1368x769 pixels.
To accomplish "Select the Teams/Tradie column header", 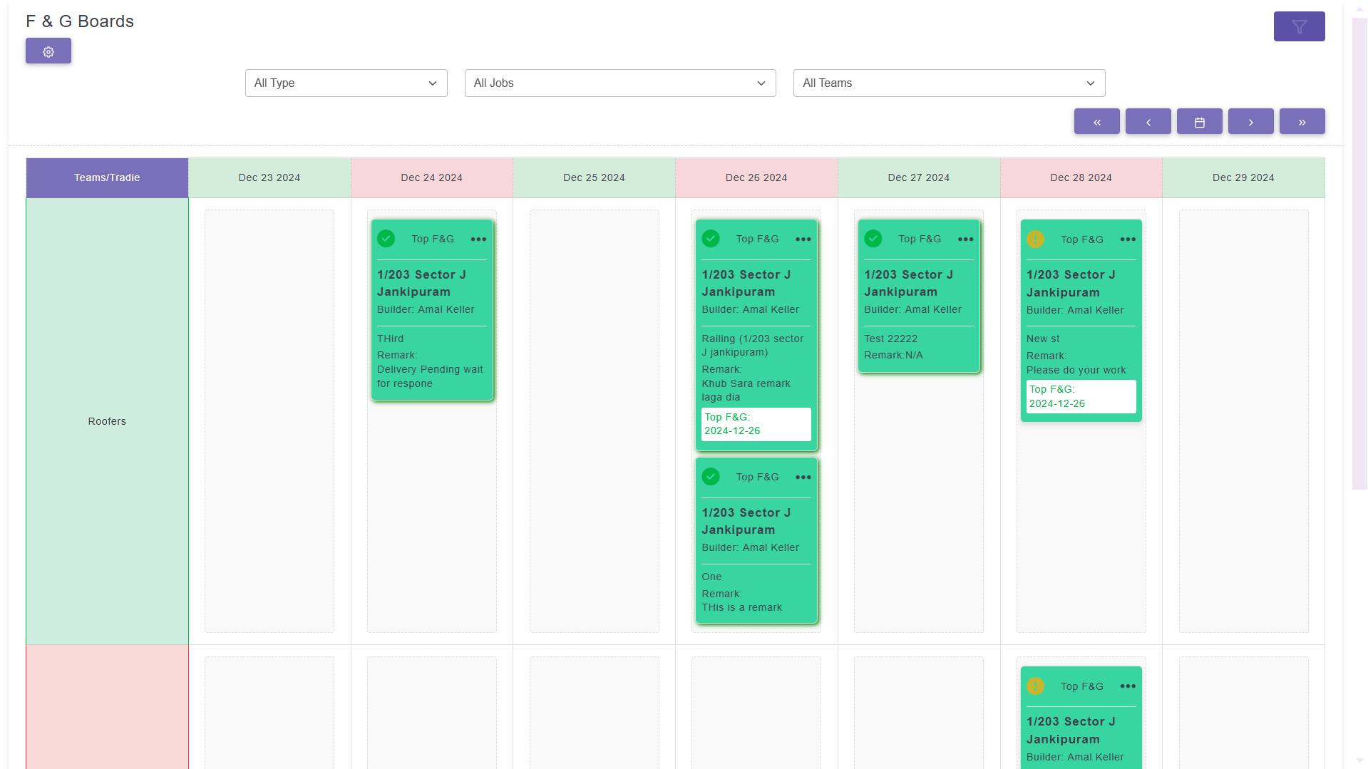I will coord(107,177).
